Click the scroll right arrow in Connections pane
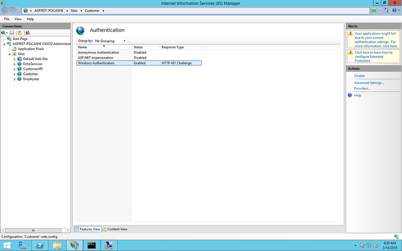The height and width of the screenshot is (251, 402). pos(68,230)
